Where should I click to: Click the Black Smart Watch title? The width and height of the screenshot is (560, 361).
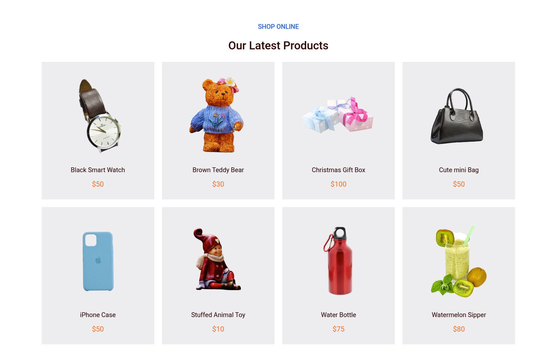[98, 170]
